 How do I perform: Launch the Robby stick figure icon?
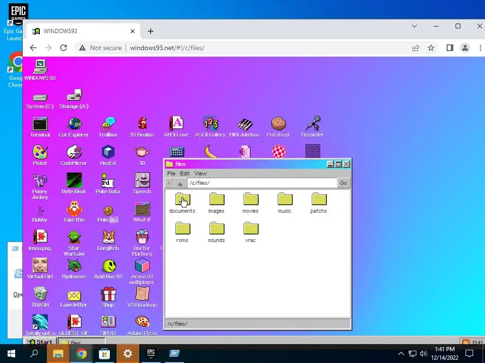(x=40, y=212)
